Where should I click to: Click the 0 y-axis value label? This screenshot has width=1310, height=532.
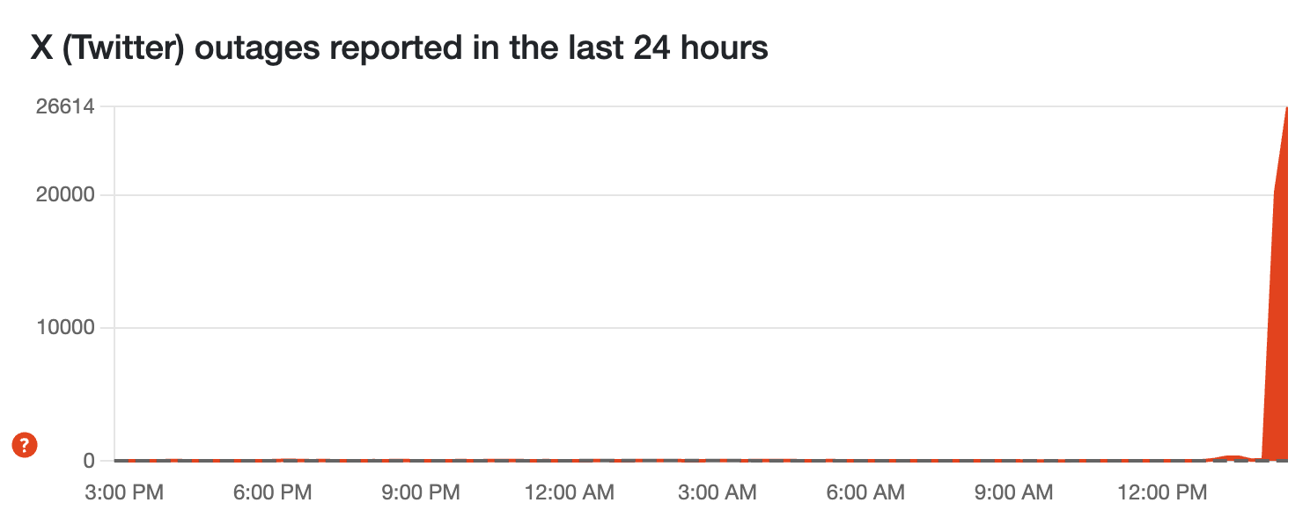pyautogui.click(x=89, y=461)
